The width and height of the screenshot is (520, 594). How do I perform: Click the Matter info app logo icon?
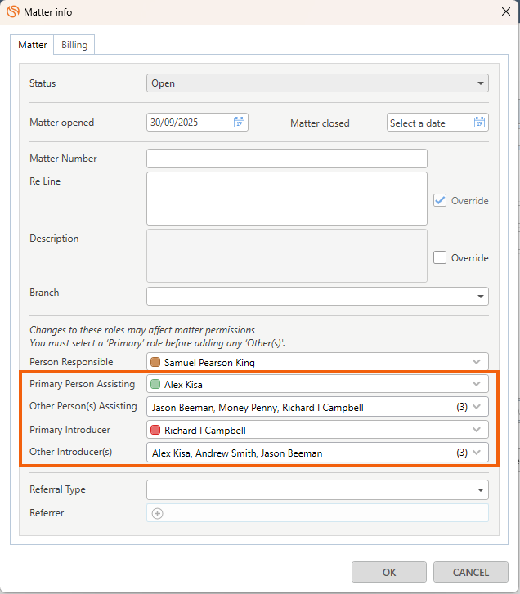pos(13,11)
